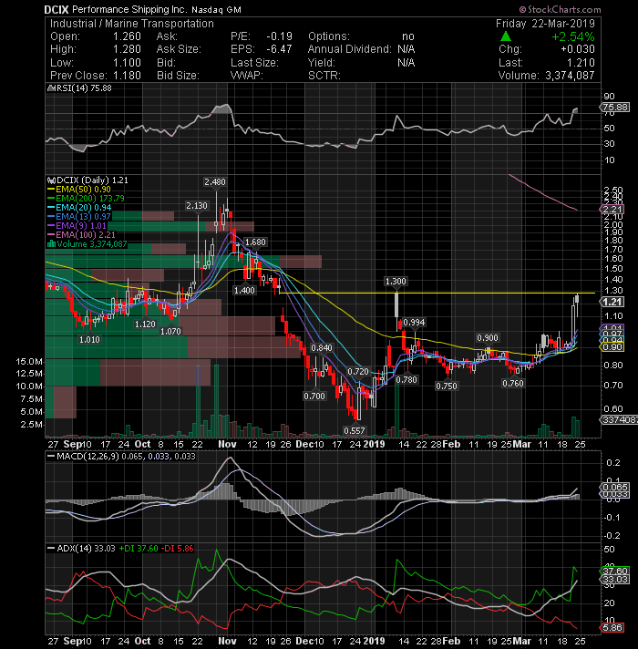Click 'Industrial / Marine Transportation' sector text
638x649 pixels.
[x=132, y=24]
